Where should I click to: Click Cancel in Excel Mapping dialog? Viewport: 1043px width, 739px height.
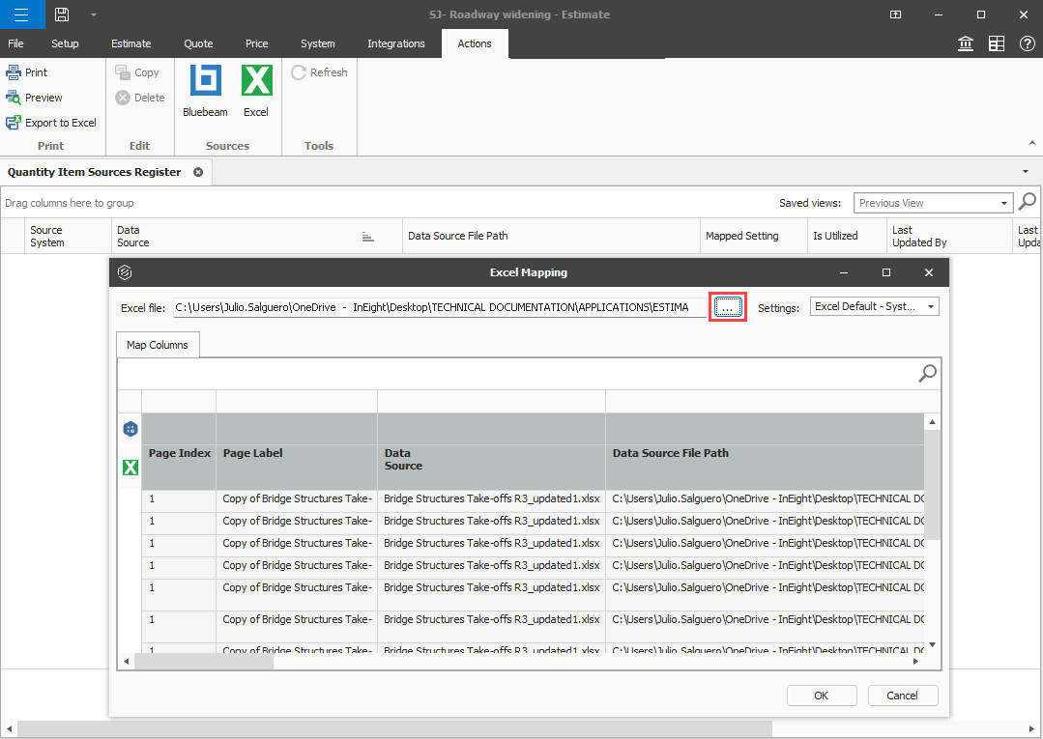click(902, 696)
